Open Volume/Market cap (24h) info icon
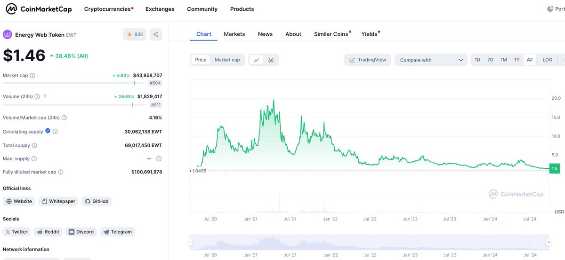 click(64, 118)
